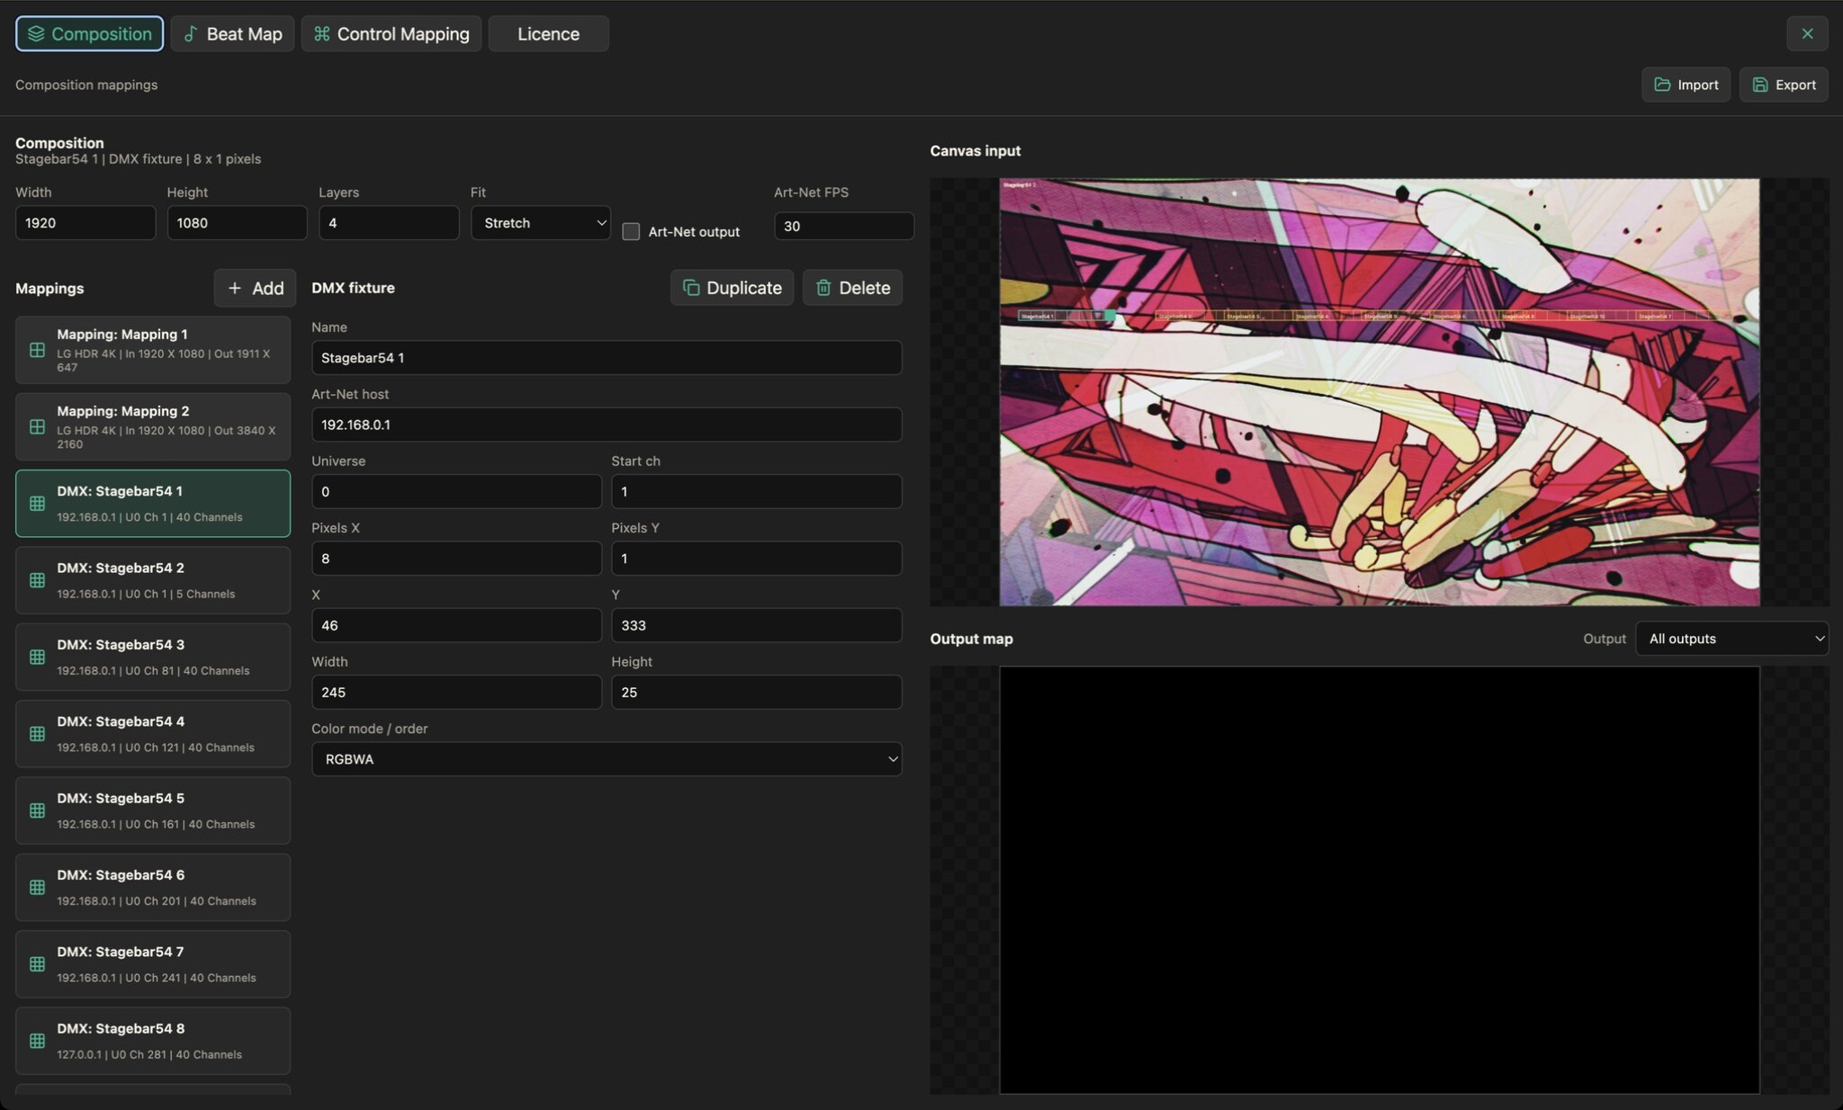Click the fixture Height field 25
1843x1110 pixels.
[757, 692]
